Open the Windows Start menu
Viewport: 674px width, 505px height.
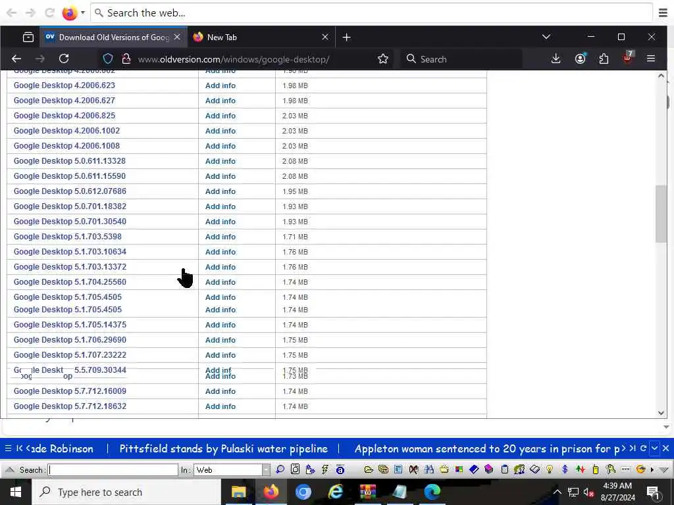[x=16, y=492]
